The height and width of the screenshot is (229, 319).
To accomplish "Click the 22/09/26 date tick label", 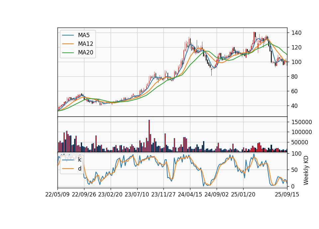I will pyautogui.click(x=84, y=194).
